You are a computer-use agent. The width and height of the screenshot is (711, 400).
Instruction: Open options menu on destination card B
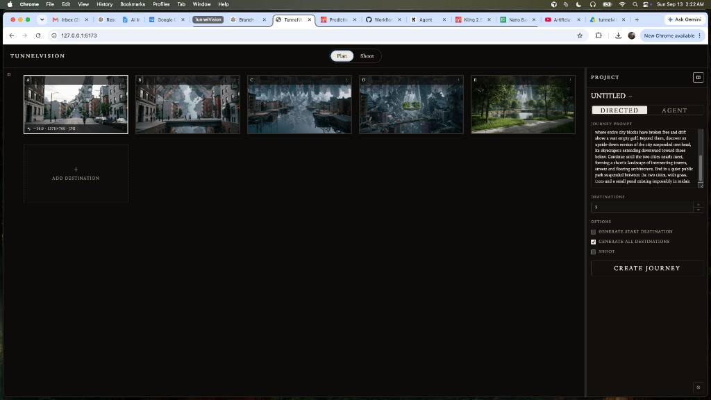pos(235,80)
